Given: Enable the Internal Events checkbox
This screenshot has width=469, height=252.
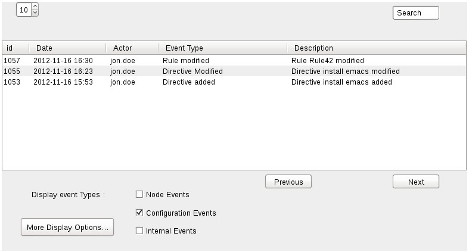Looking at the screenshot, I should tap(139, 231).
